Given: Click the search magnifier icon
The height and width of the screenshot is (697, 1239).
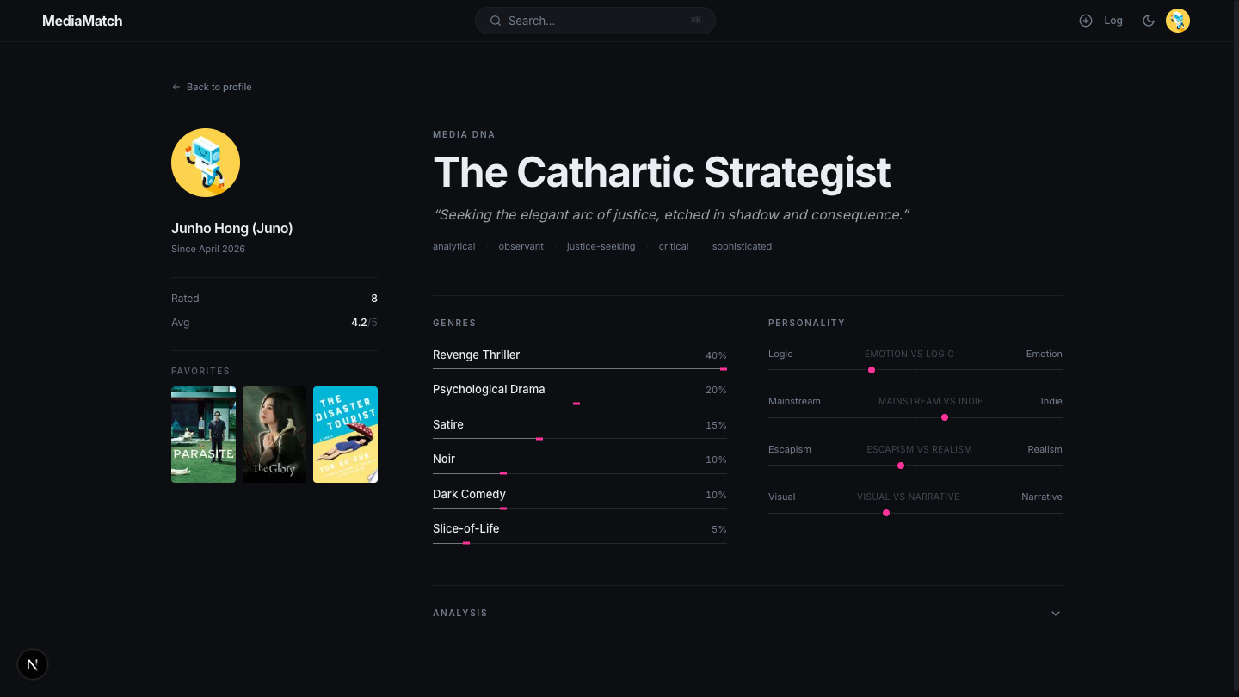Looking at the screenshot, I should (x=496, y=20).
